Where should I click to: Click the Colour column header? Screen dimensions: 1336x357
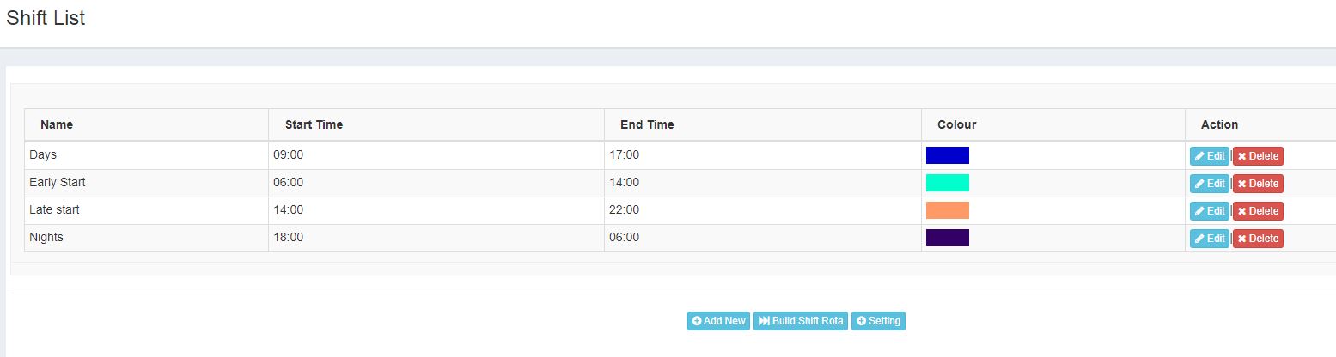pos(956,124)
